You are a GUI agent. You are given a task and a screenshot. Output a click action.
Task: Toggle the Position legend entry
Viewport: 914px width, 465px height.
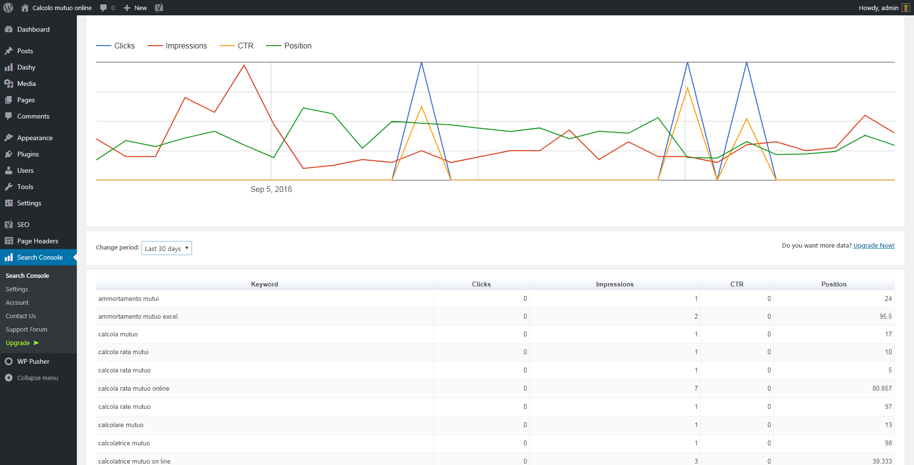click(x=289, y=46)
